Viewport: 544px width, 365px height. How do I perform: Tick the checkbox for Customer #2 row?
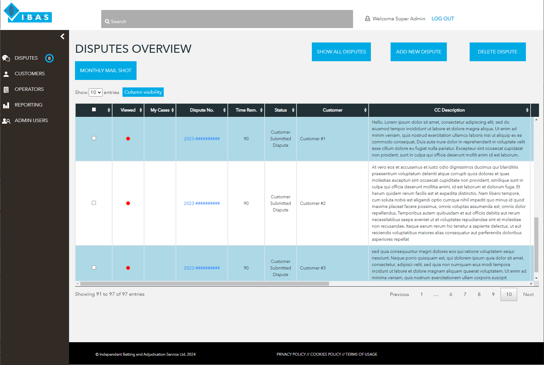94,203
